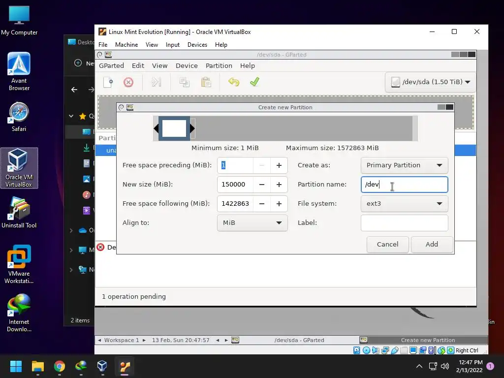Viewport: 504px width, 378px height.
Task: Click the New size value field
Action: (235, 185)
